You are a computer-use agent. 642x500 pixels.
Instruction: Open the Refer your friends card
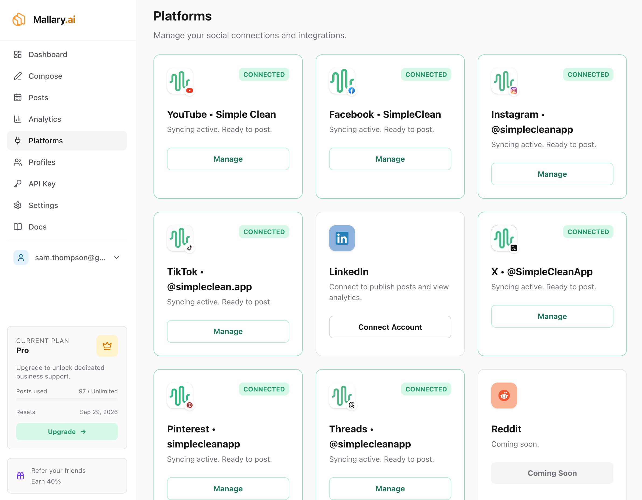pos(67,476)
